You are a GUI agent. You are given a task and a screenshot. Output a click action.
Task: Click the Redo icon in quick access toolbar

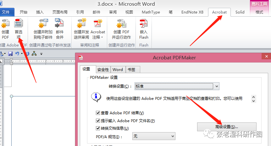coord(27,54)
